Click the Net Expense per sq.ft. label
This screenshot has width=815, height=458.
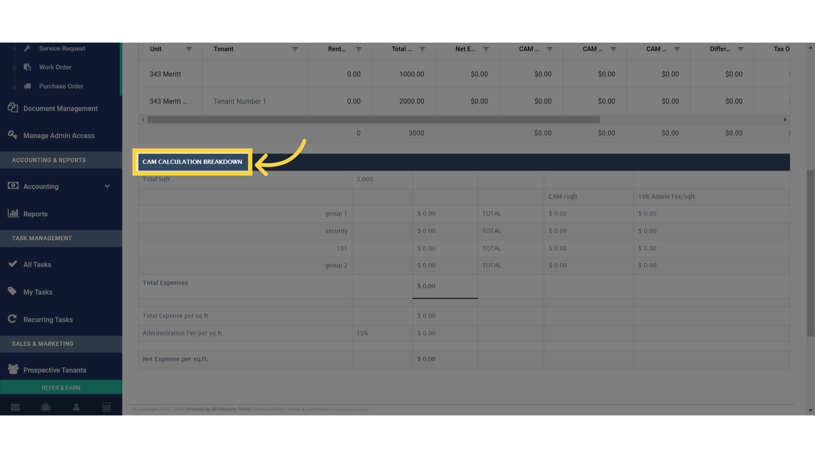point(175,359)
